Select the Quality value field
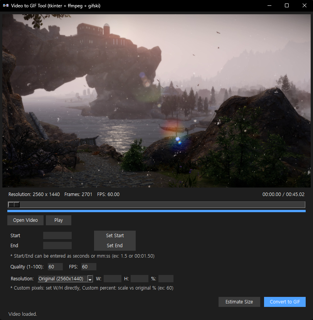 pyautogui.click(x=55, y=267)
